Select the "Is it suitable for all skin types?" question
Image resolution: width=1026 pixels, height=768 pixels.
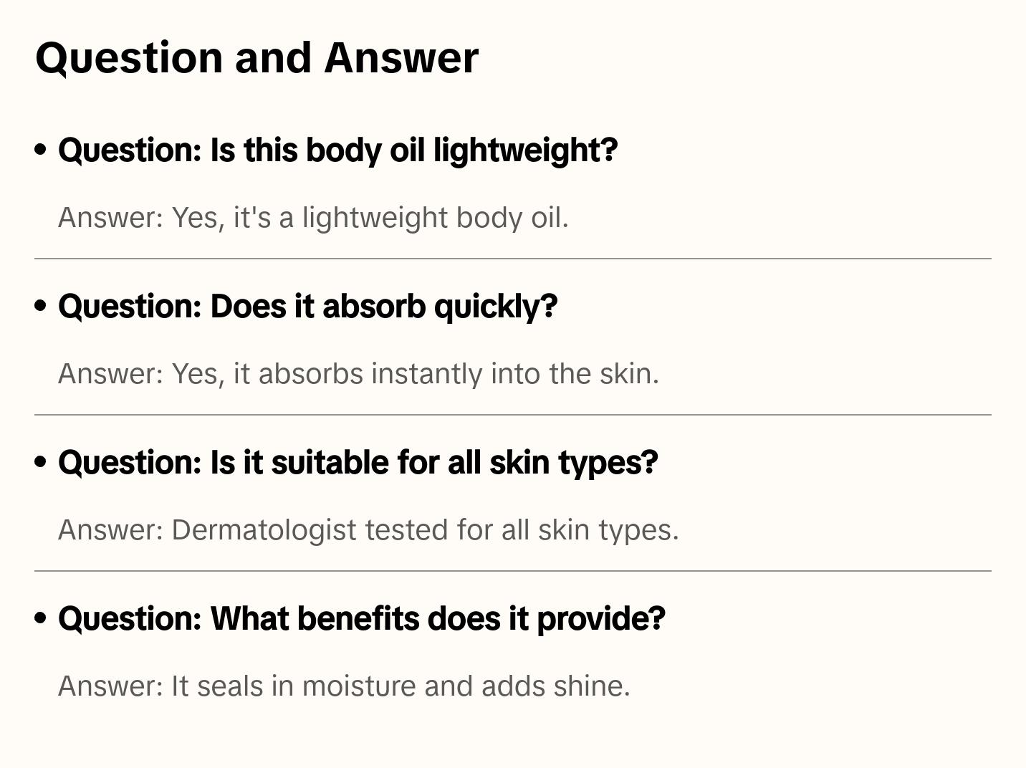tap(358, 463)
